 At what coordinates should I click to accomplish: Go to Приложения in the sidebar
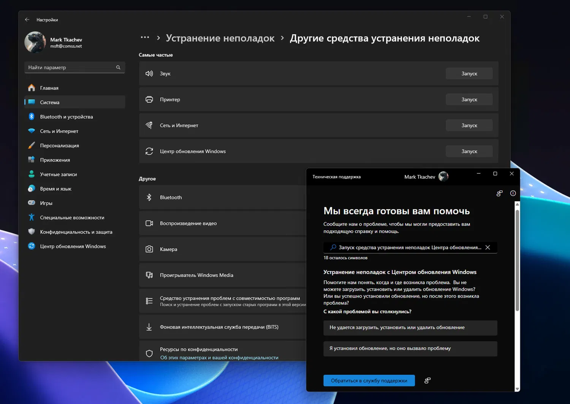[74, 160]
